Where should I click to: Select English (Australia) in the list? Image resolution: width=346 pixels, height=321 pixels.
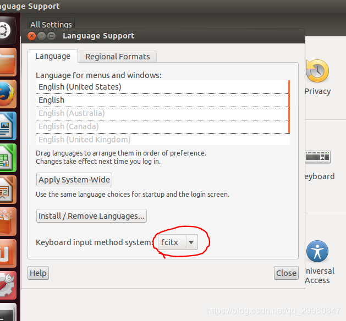coord(162,113)
